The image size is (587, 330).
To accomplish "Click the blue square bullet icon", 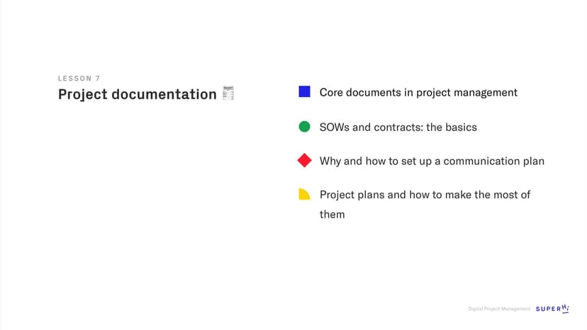I will (305, 92).
